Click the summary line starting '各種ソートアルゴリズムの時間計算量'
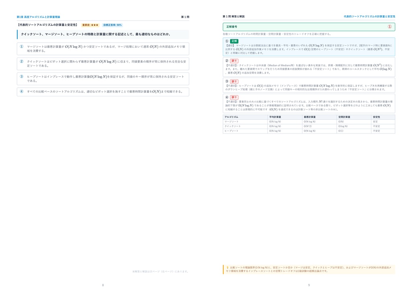The height and width of the screenshot is (291, 412). pyautogui.click(x=277, y=34)
